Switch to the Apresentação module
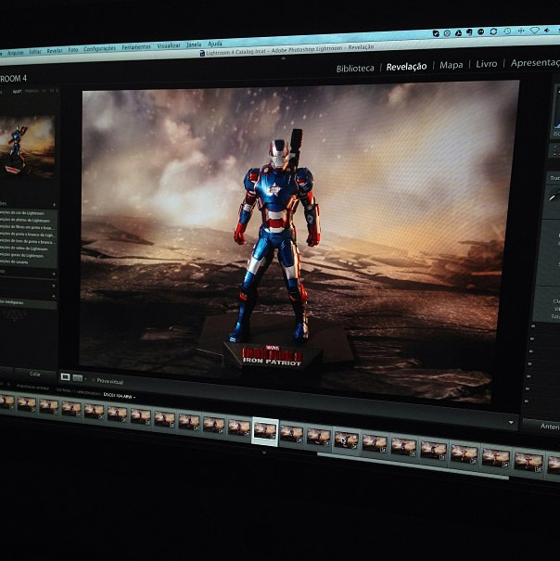Viewport: 560px width, 561px height. (x=535, y=63)
